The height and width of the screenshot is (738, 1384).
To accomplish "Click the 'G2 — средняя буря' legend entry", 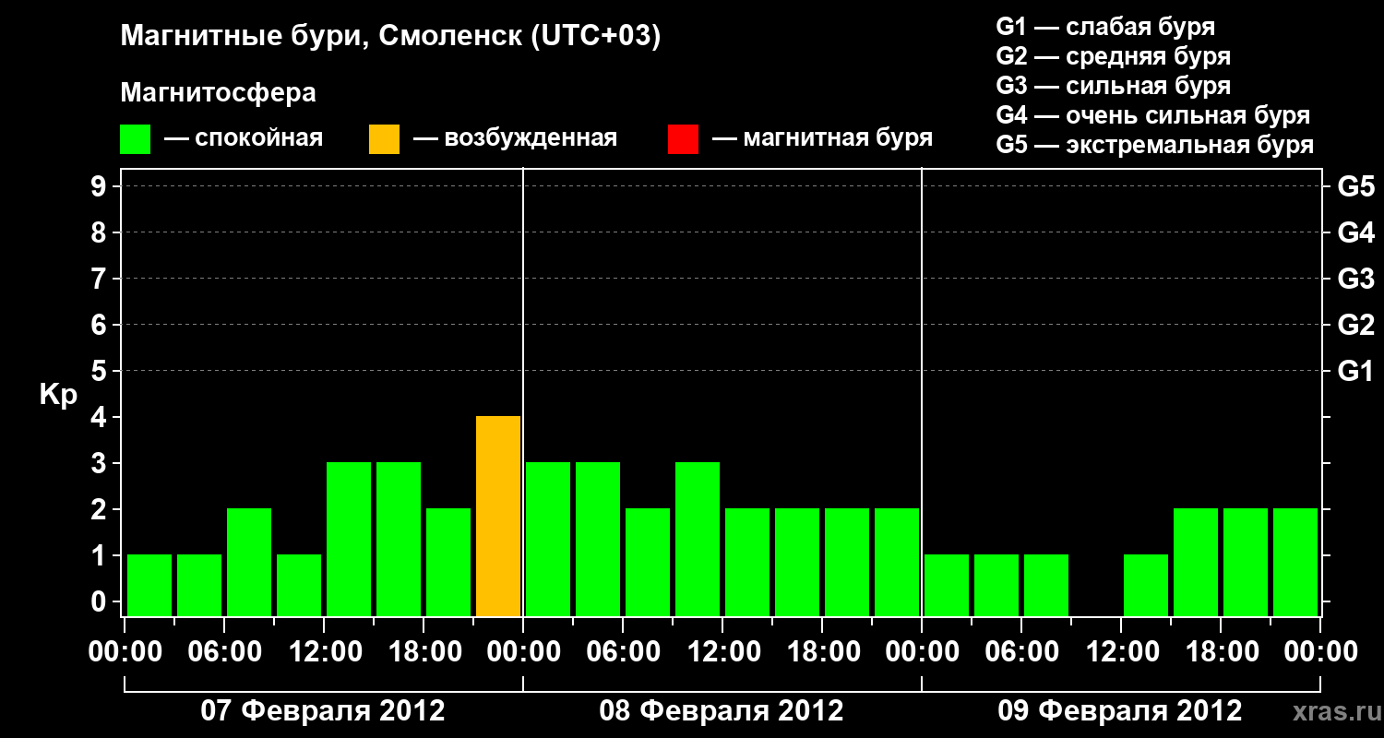I will tap(1114, 56).
